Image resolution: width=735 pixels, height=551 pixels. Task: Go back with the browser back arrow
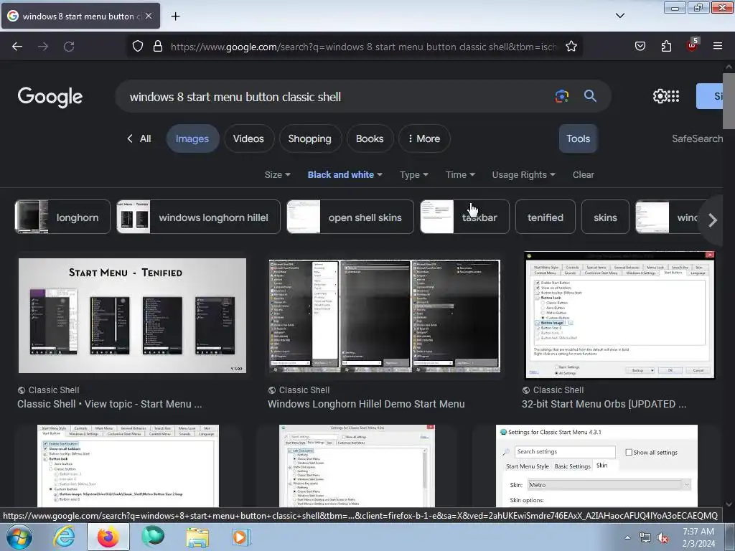[x=17, y=47]
